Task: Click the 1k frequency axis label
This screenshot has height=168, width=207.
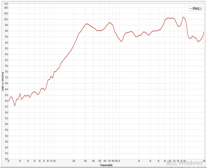Action: [x=119, y=161]
